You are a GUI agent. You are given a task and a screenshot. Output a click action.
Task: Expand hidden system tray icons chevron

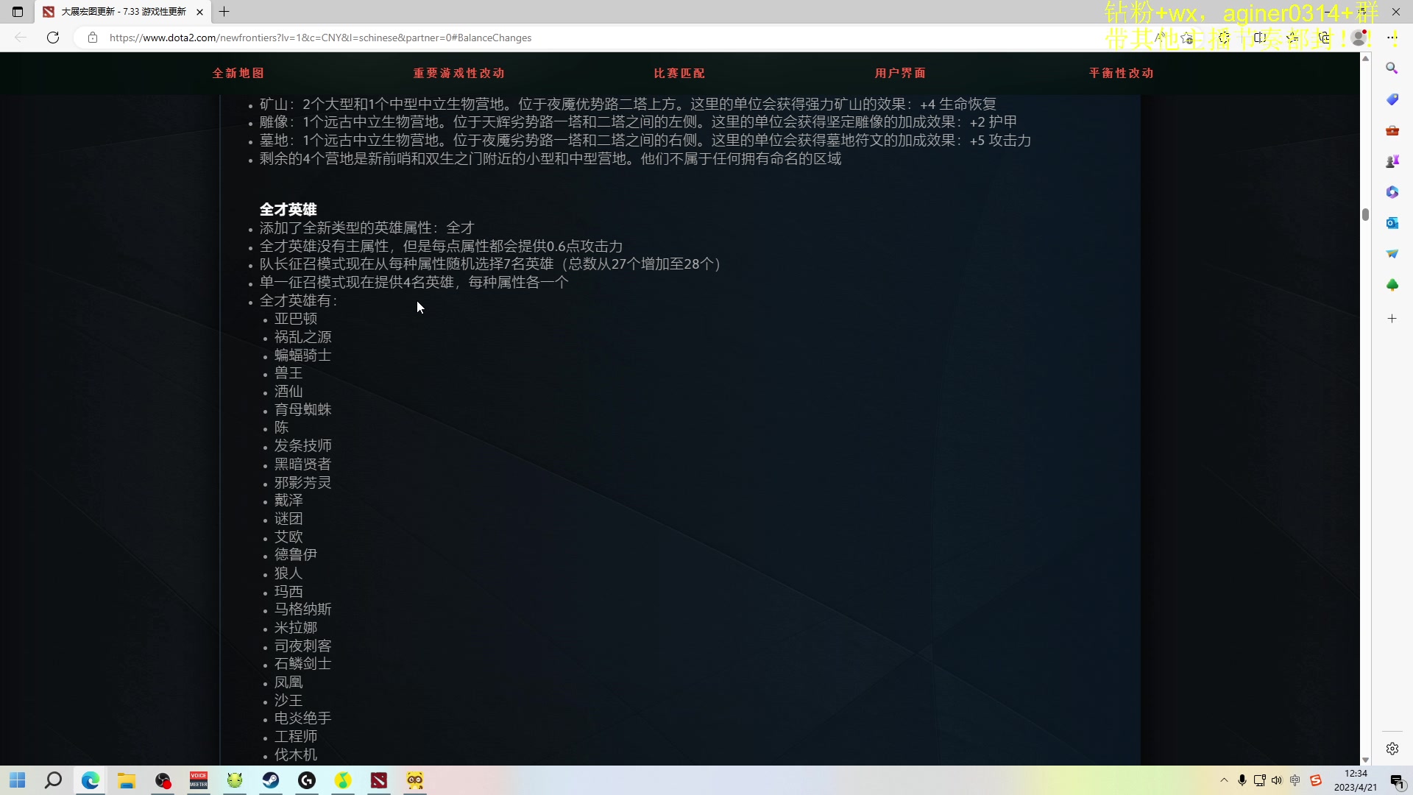1224,780
